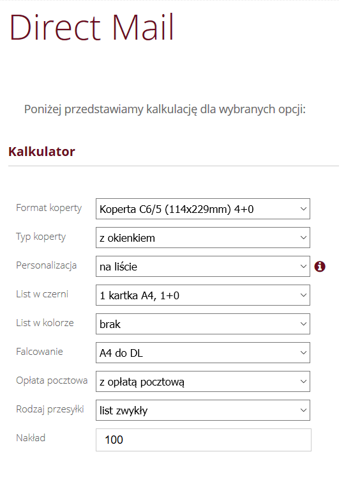Click the Personalizacja label text
This screenshot has width=346, height=493.
pos(47,265)
